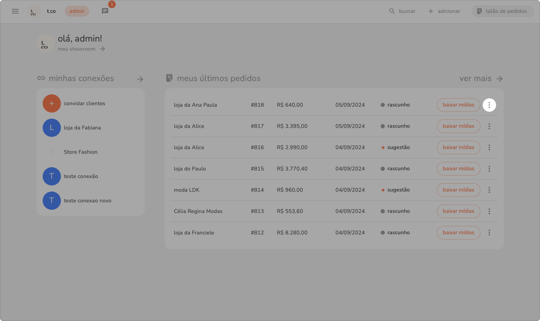The width and height of the screenshot is (540, 321).
Task: Select the admin role badge
Action: point(77,11)
